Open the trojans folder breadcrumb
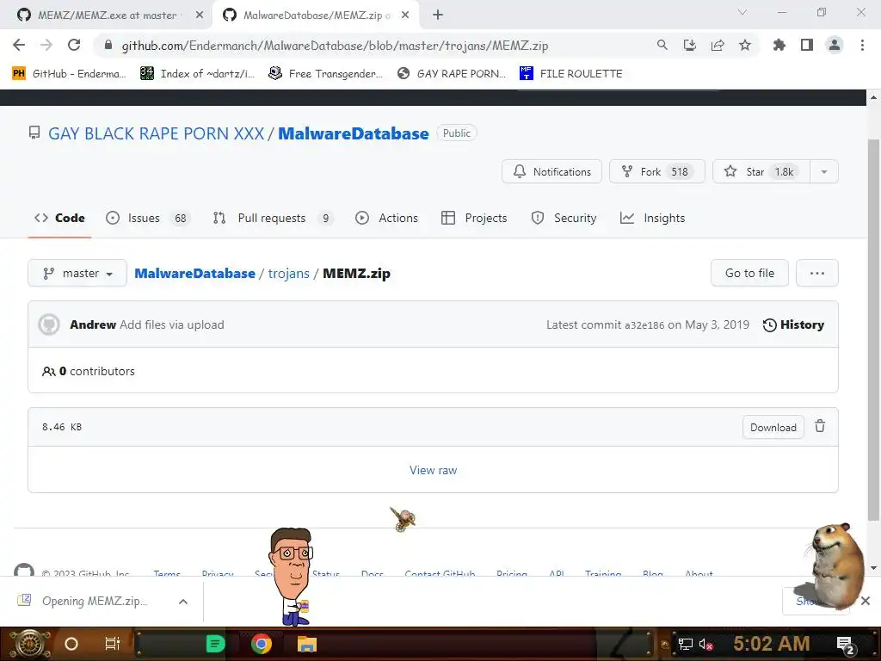This screenshot has height=661, width=881. pyautogui.click(x=289, y=273)
